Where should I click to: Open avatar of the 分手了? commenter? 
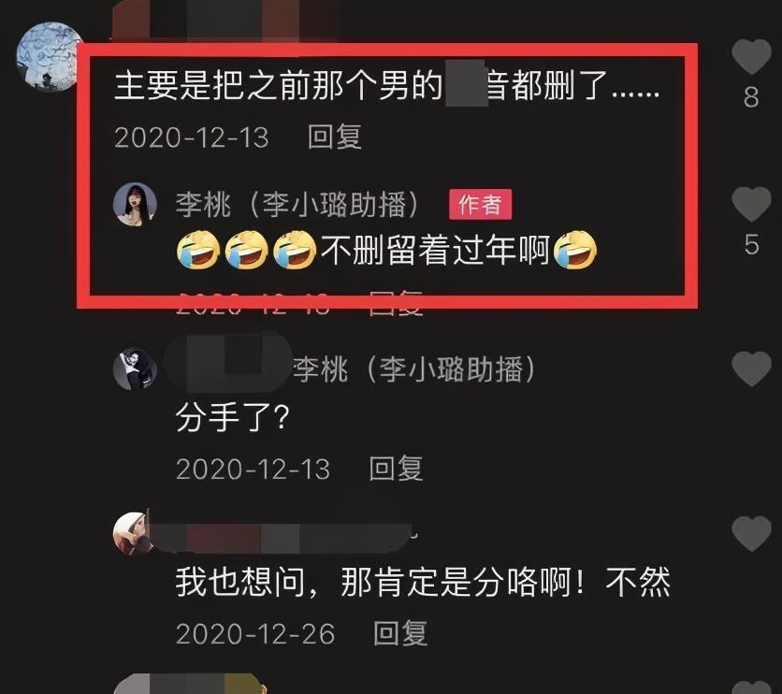[135, 369]
